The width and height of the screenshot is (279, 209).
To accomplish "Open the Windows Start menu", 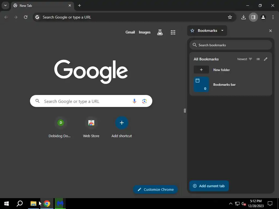I will point(7,204).
